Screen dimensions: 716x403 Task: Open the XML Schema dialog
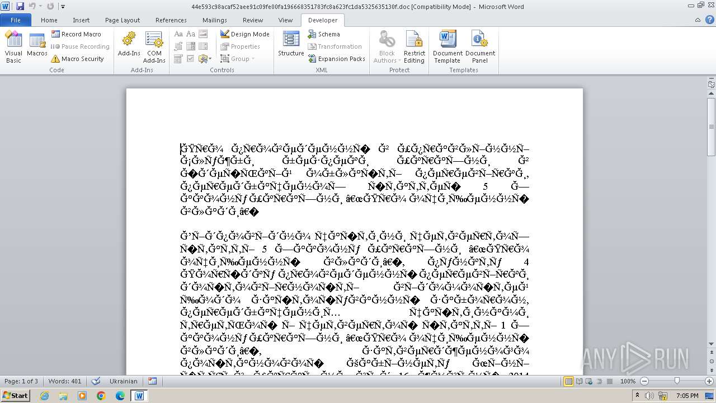(x=324, y=34)
